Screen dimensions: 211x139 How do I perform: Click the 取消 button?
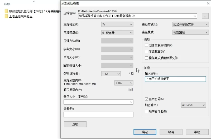171,132
